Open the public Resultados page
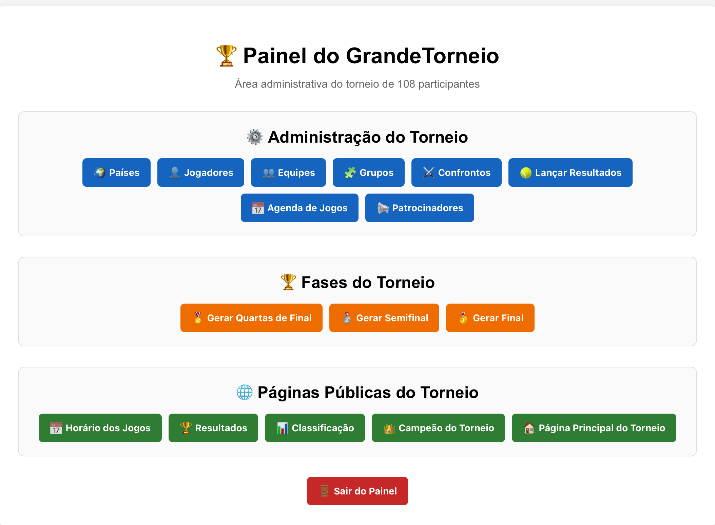Viewport: 715px width, 525px height. [213, 428]
